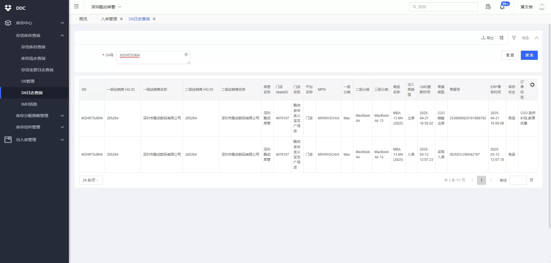
Task: Open the IMEI信息 menu item
Action: [29, 104]
